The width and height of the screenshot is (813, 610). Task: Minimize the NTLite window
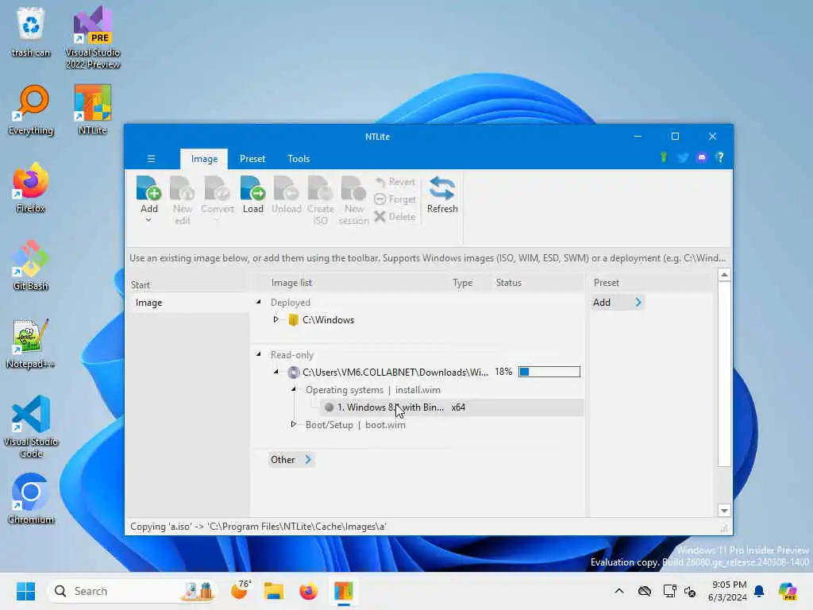click(638, 137)
